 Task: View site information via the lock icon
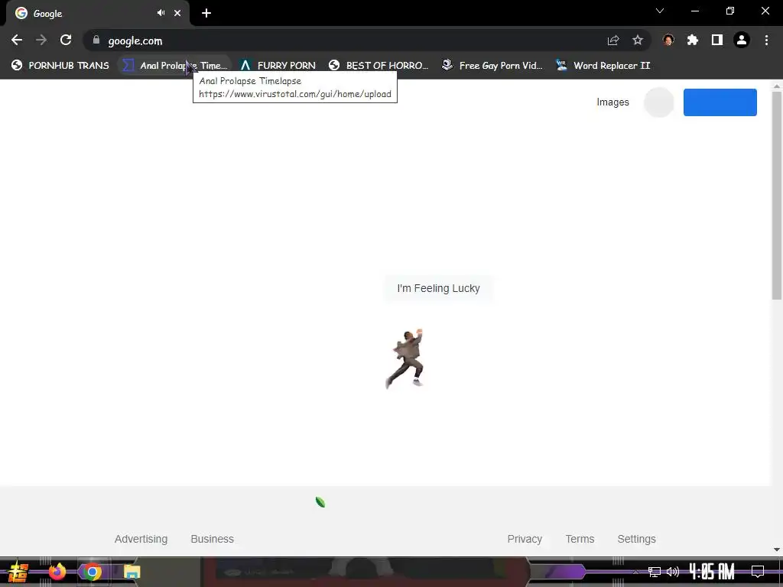coord(96,40)
